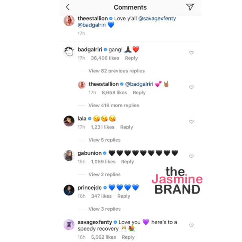
Task: Open savagexfenty's purple profile avatar
Action: pos(69,225)
